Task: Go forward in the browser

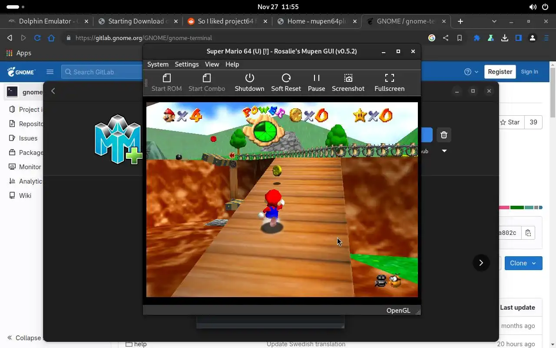Action: (23, 38)
